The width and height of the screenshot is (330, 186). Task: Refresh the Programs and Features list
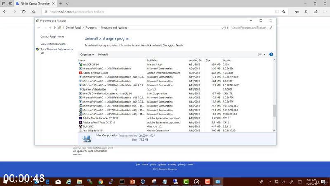(226, 28)
